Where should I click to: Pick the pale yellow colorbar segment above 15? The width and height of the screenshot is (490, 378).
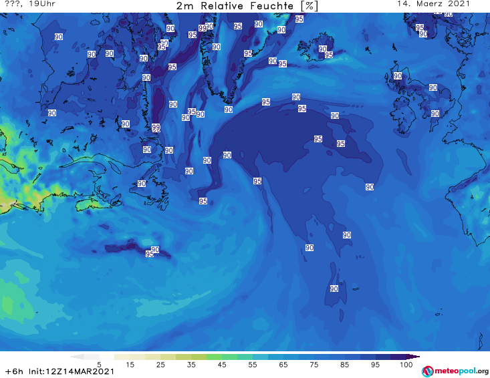pos(138,357)
